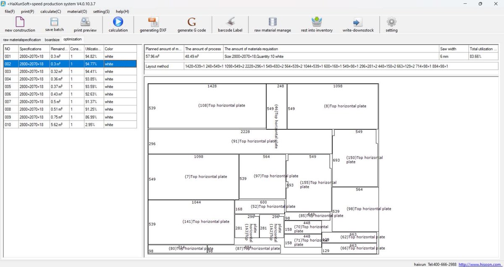Click the 5.62 m² remainder cell
The width and height of the screenshot is (504, 267).
tap(59, 125)
